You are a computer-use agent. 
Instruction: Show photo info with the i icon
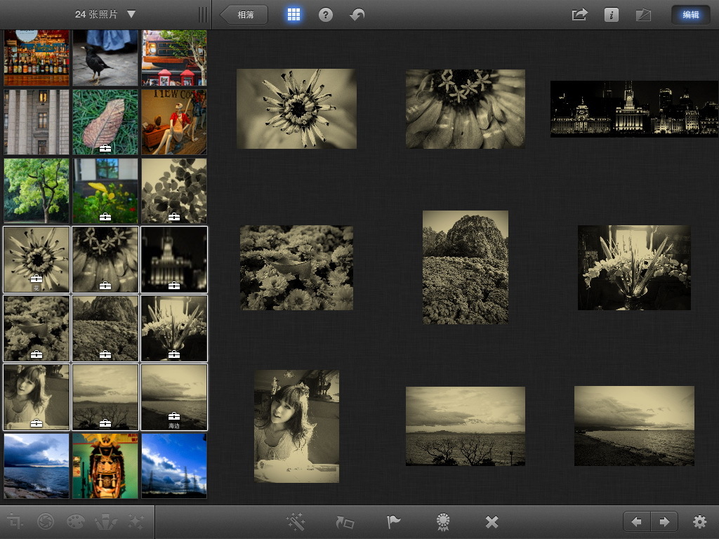click(612, 15)
